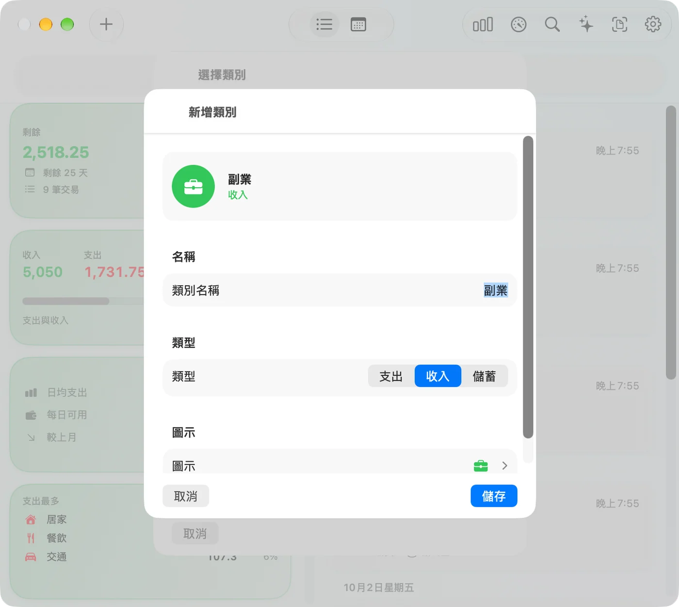Open the gauge budget icon
This screenshot has width=679, height=607.
tap(518, 24)
